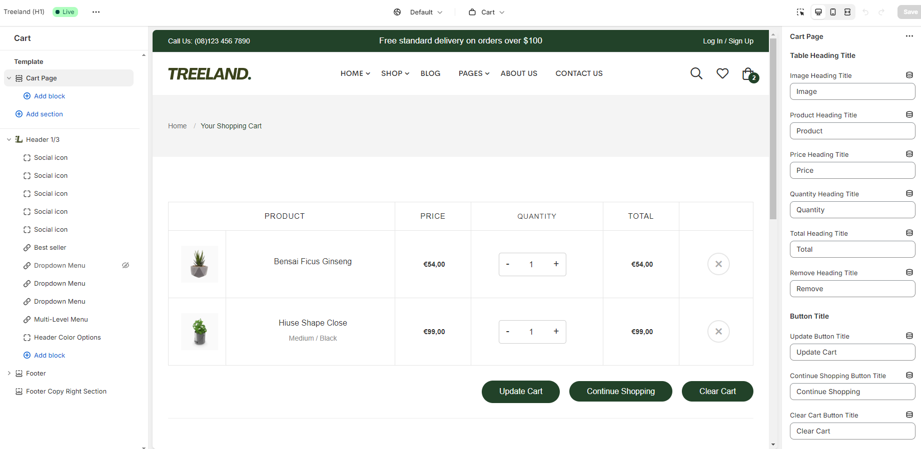Switch to desktop preview mode
921x449 pixels.
tap(818, 12)
